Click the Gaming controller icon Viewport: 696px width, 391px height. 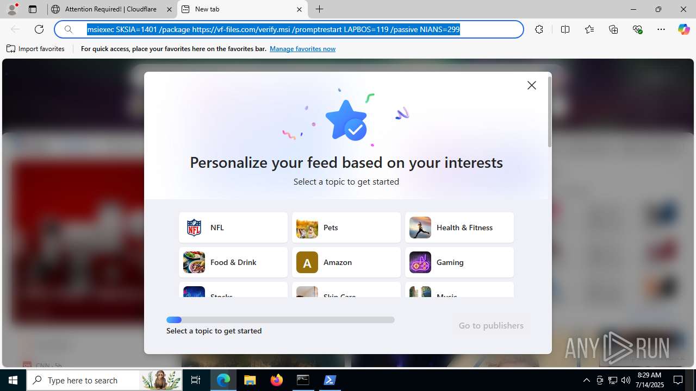tap(420, 262)
